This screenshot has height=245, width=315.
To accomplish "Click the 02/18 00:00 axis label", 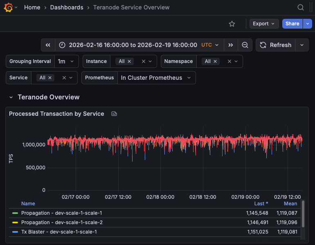I will (160, 197).
